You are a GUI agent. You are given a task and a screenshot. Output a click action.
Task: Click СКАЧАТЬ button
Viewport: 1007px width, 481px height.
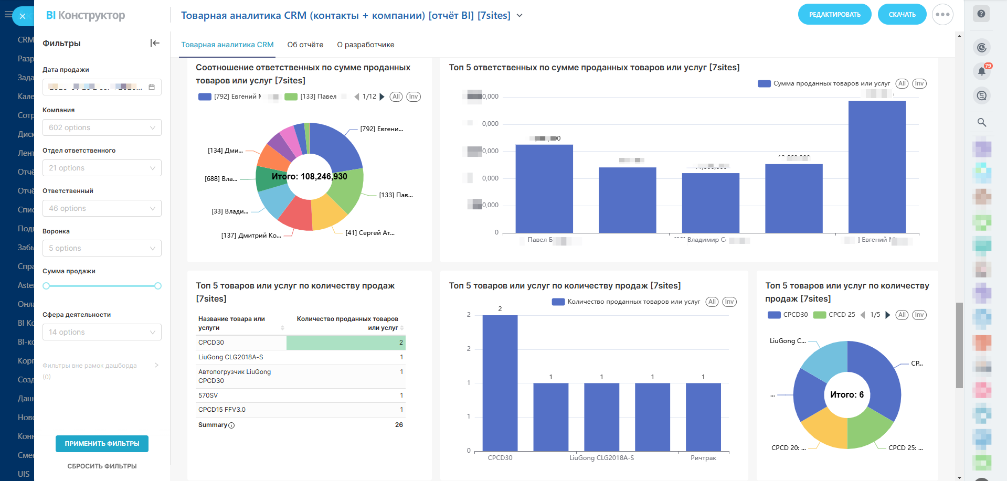(902, 15)
